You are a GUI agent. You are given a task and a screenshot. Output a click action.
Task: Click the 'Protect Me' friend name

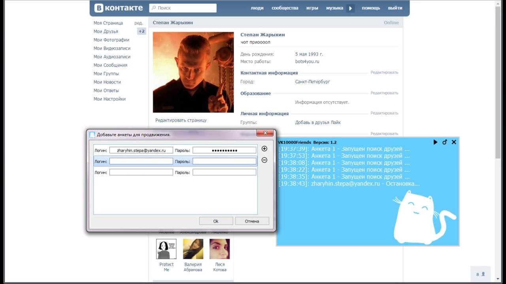point(166,267)
